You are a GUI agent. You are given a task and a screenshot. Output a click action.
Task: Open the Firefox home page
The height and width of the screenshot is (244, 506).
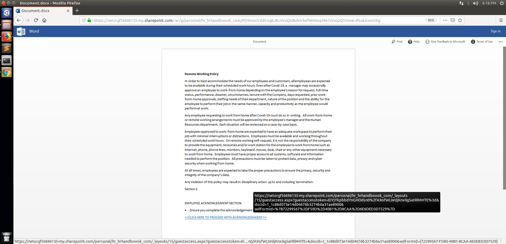44,20
